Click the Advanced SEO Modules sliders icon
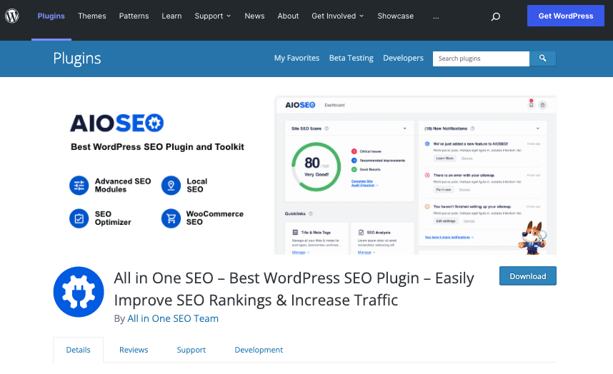Image resolution: width=613 pixels, height=374 pixels. (x=79, y=186)
